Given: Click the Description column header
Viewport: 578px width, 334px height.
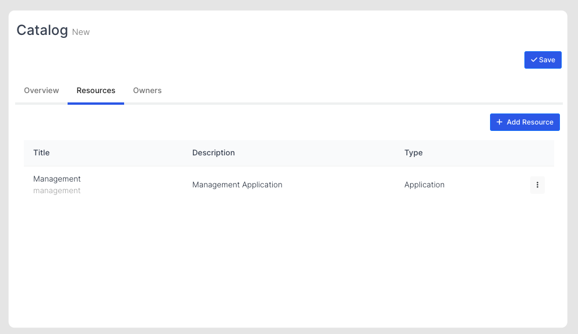Looking at the screenshot, I should [213, 153].
